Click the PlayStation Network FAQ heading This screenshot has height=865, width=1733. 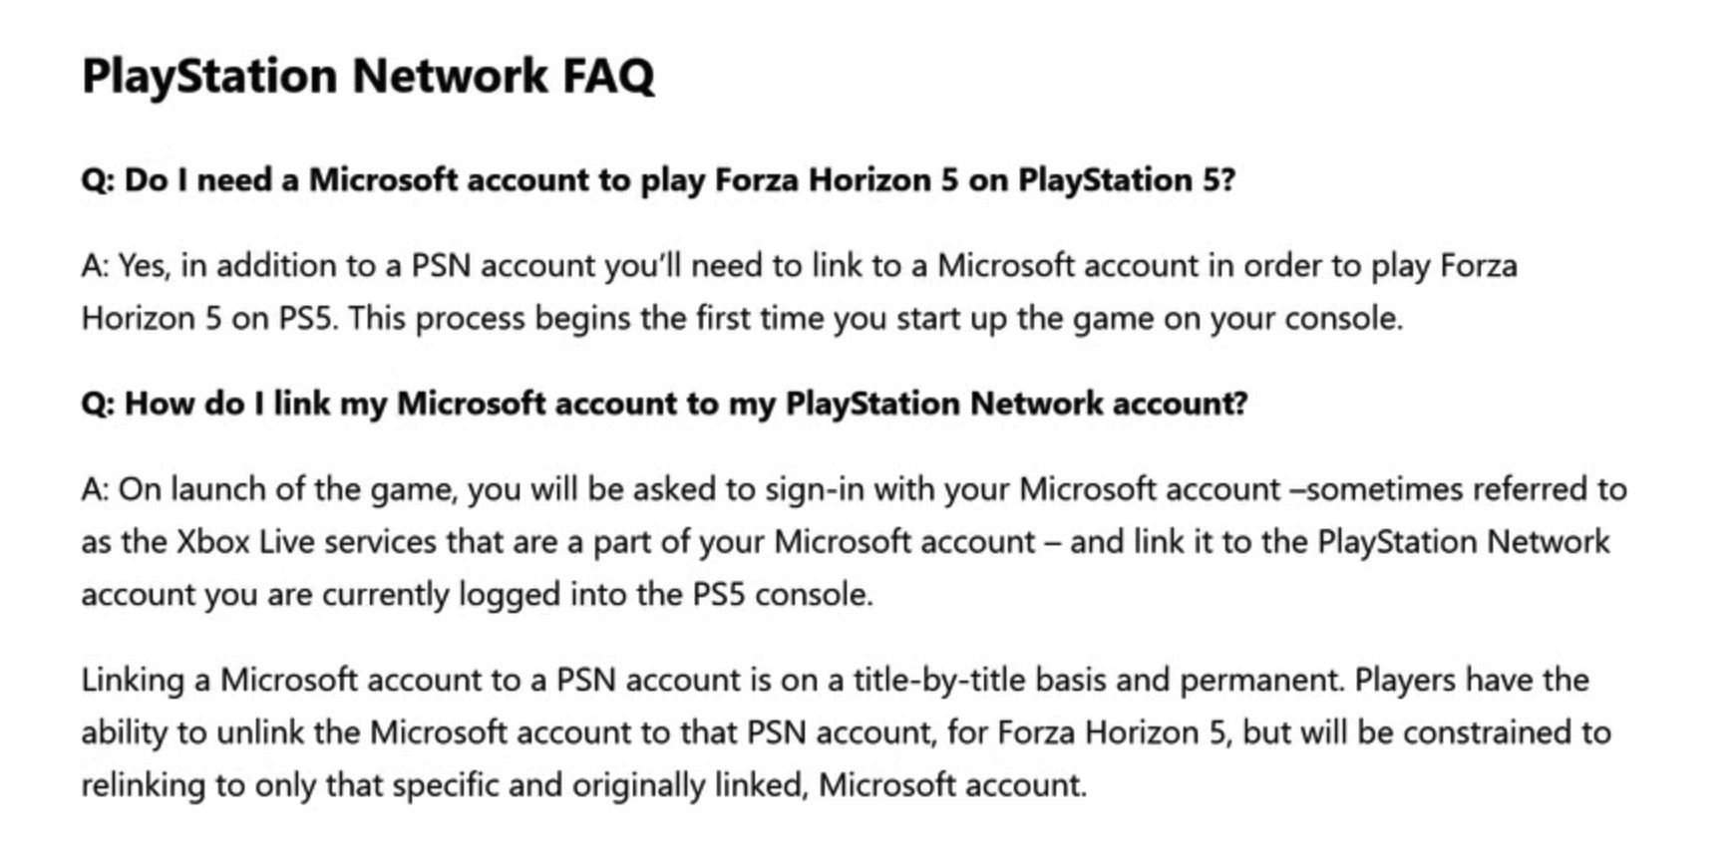[x=368, y=76]
